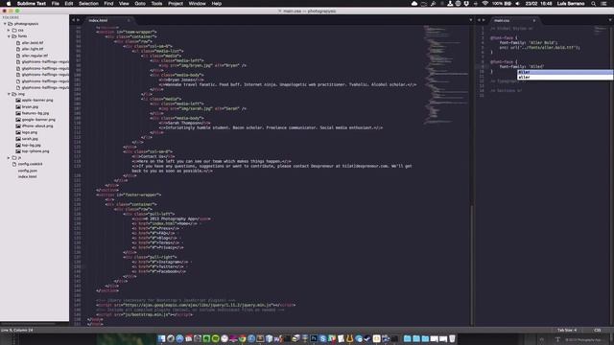
Task: Close the index.html tab
Action: click(128, 20)
